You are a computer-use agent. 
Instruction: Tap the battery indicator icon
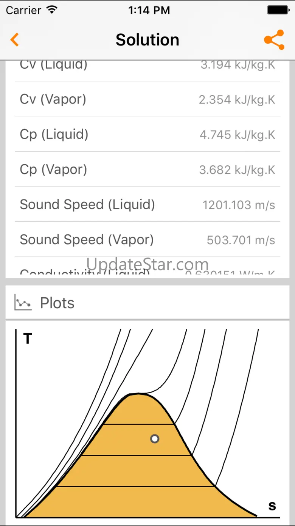[278, 10]
